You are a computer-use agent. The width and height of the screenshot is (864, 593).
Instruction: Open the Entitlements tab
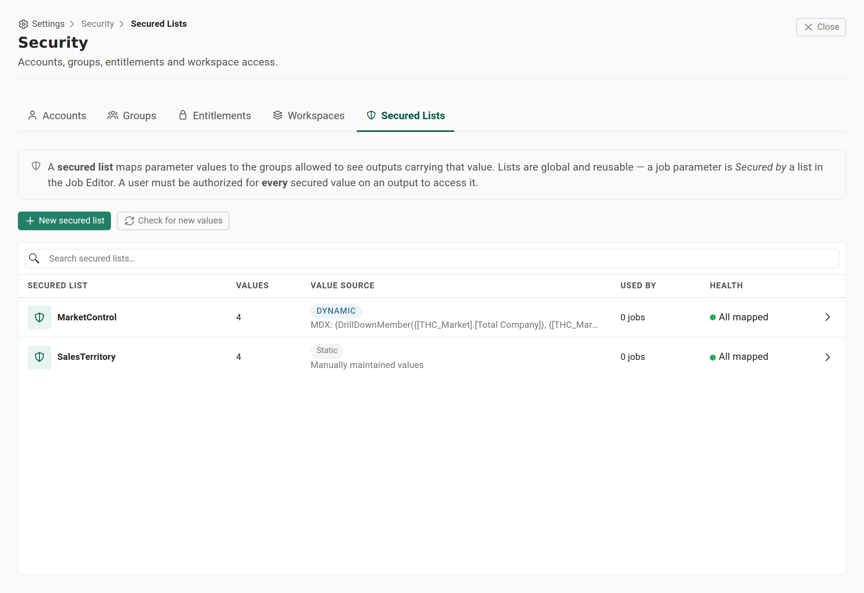click(215, 115)
